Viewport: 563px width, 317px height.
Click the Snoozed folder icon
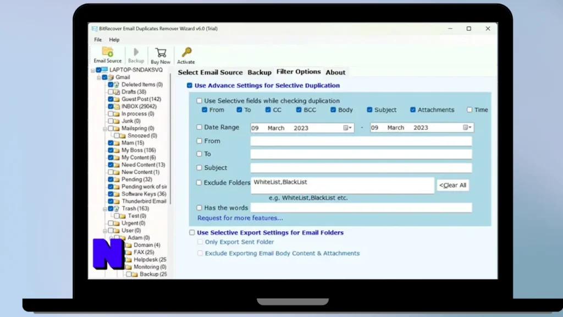(x=123, y=135)
